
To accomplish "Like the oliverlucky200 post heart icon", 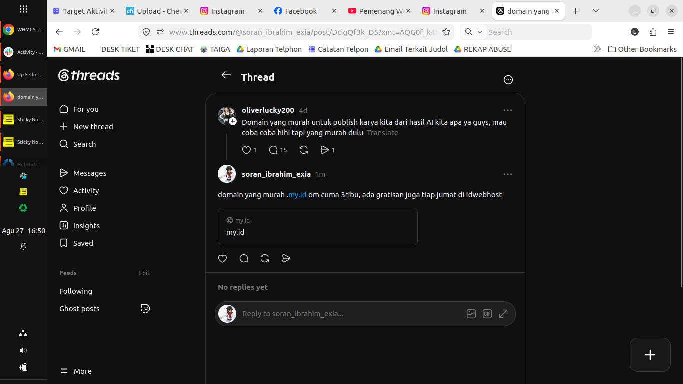I will coord(246,150).
